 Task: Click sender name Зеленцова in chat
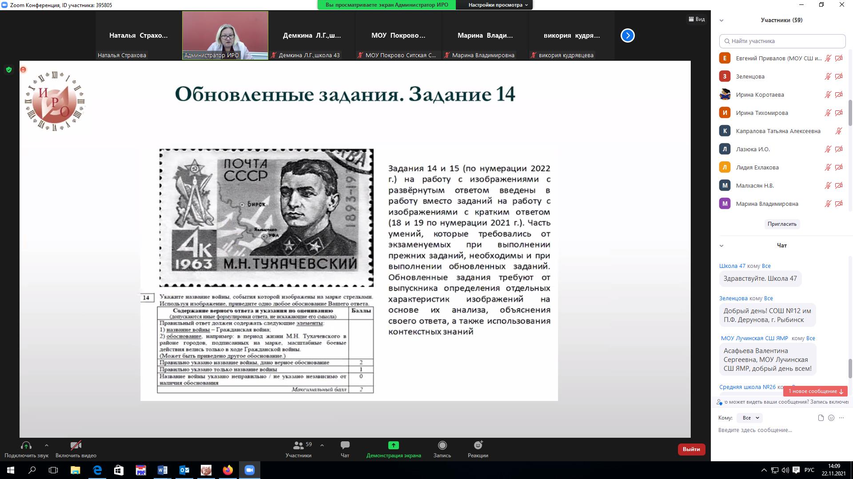[733, 298]
